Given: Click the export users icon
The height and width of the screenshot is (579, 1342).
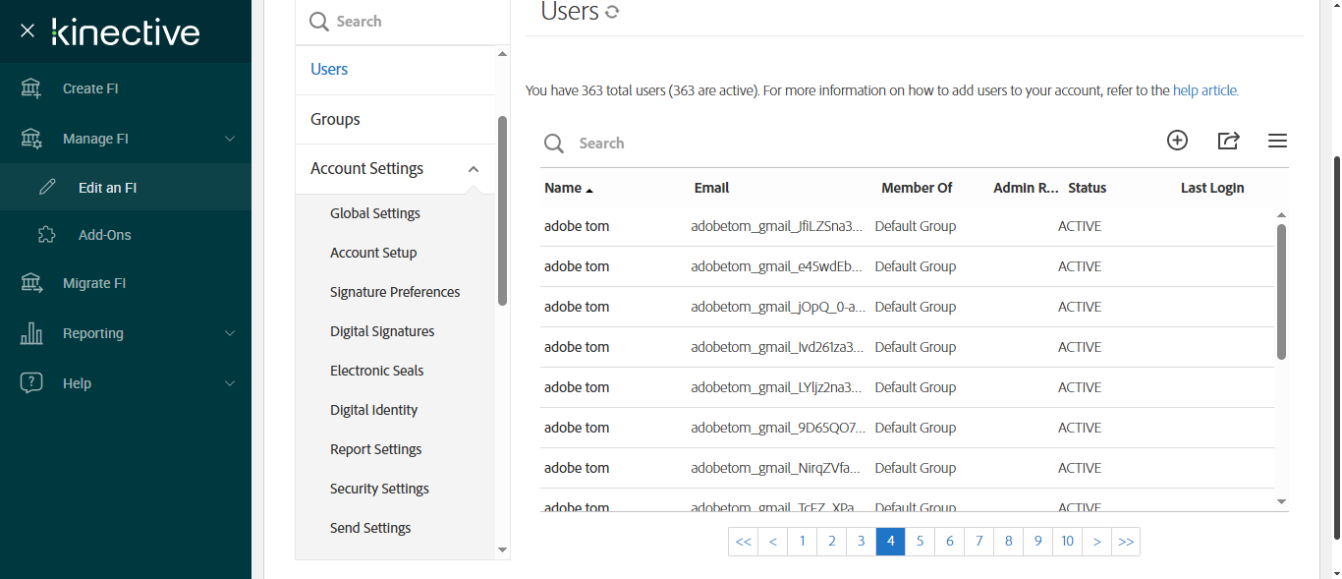Looking at the screenshot, I should tap(1228, 141).
